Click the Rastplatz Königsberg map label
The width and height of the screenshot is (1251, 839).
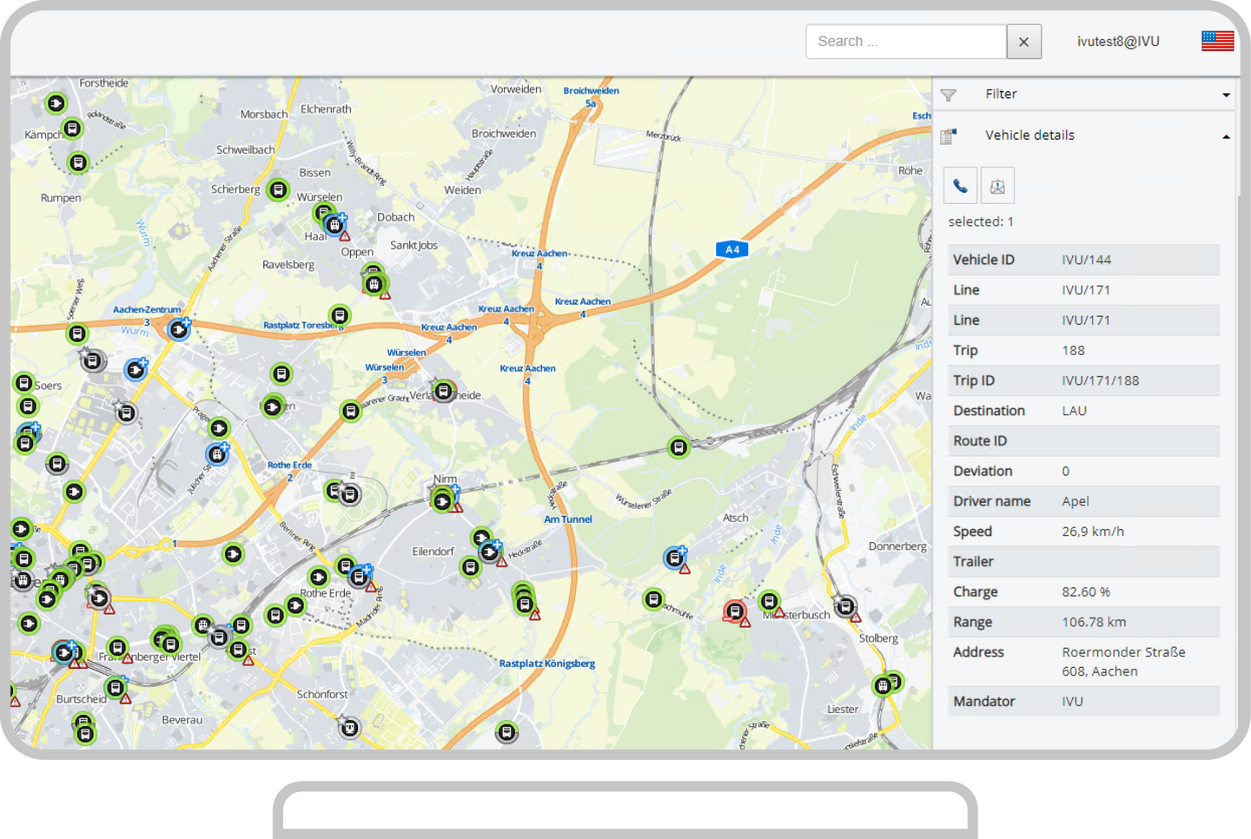pyautogui.click(x=547, y=664)
